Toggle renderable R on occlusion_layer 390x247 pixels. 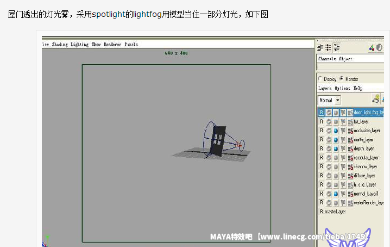coord(322,131)
